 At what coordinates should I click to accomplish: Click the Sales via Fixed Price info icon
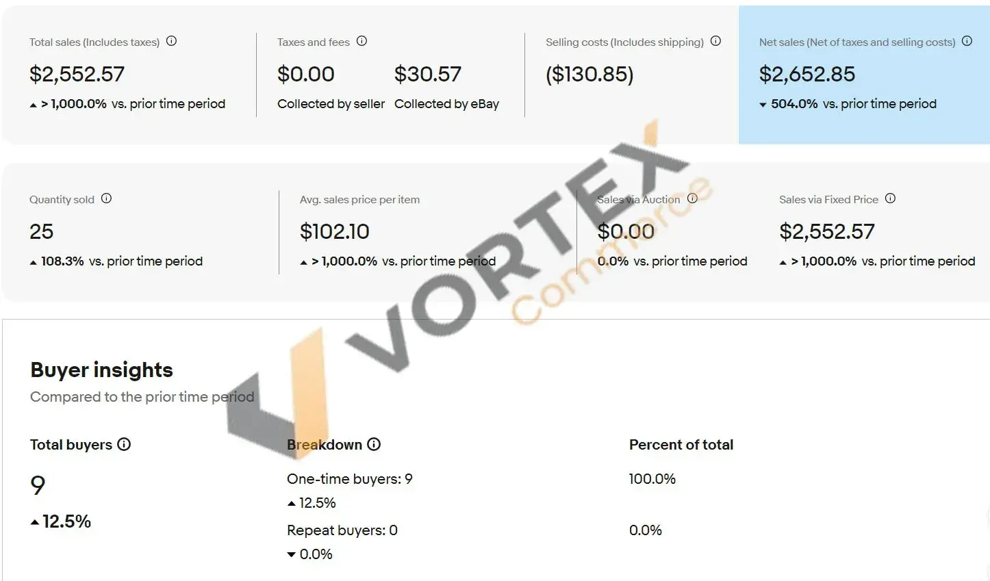(x=890, y=198)
